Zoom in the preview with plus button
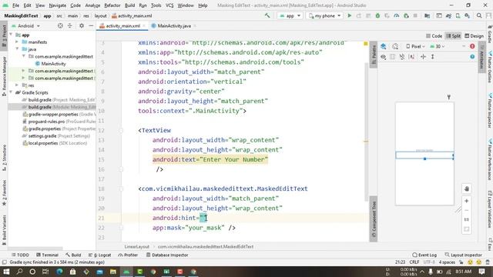This screenshot has height=277, width=493. [467, 201]
